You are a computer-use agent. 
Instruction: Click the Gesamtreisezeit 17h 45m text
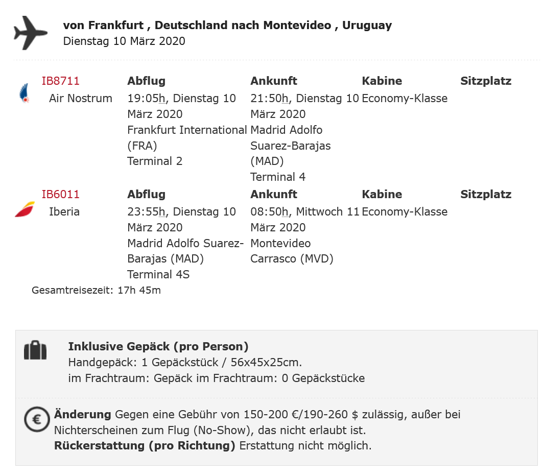(x=96, y=291)
